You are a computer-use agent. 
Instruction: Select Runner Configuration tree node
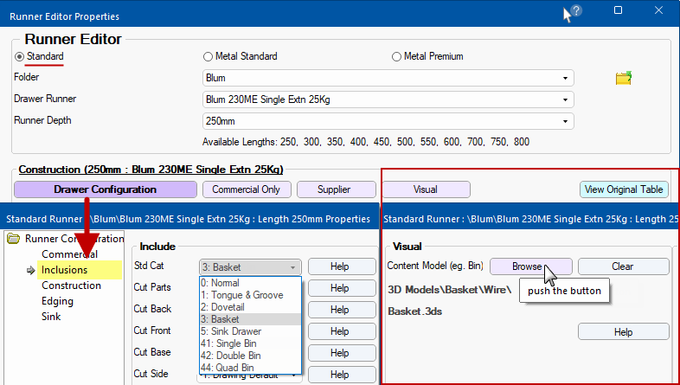coord(74,239)
